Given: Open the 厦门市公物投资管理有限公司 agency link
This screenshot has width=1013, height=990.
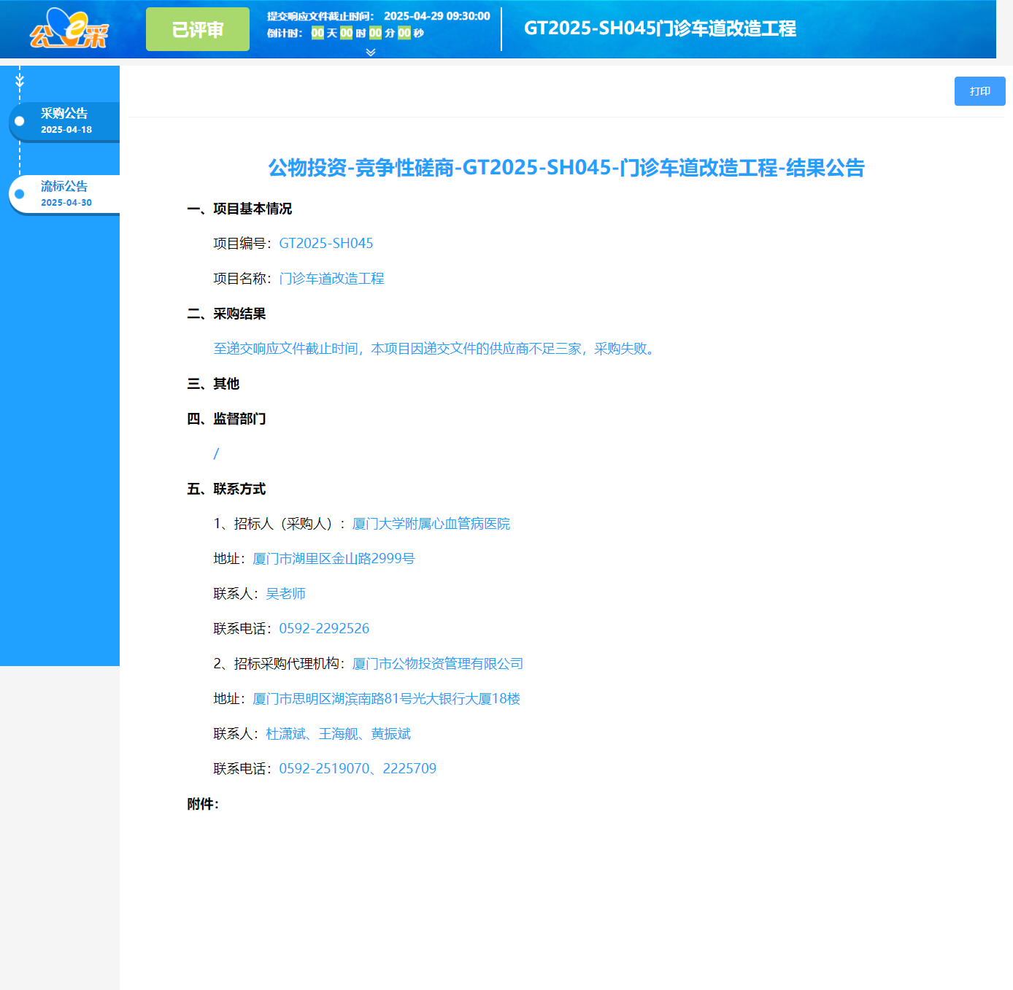Looking at the screenshot, I should click(x=438, y=664).
